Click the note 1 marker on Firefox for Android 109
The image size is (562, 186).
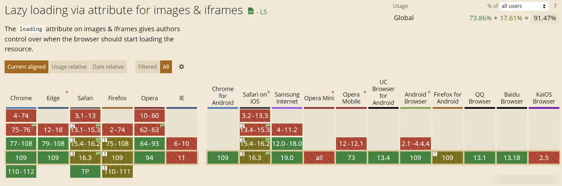tap(435, 154)
